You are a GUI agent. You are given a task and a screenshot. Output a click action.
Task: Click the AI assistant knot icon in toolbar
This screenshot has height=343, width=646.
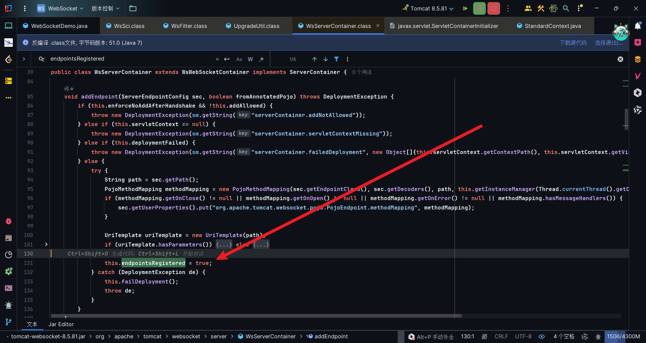[553, 8]
